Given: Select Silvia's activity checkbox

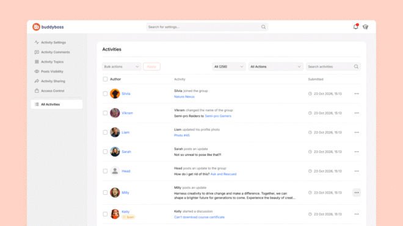Looking at the screenshot, I should 105,94.
